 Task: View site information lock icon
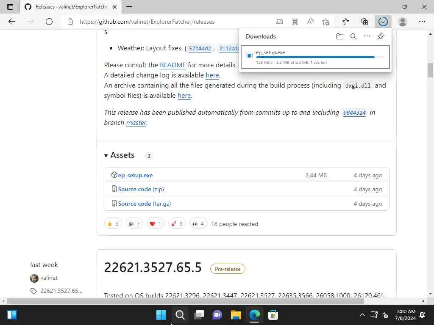(x=70, y=22)
